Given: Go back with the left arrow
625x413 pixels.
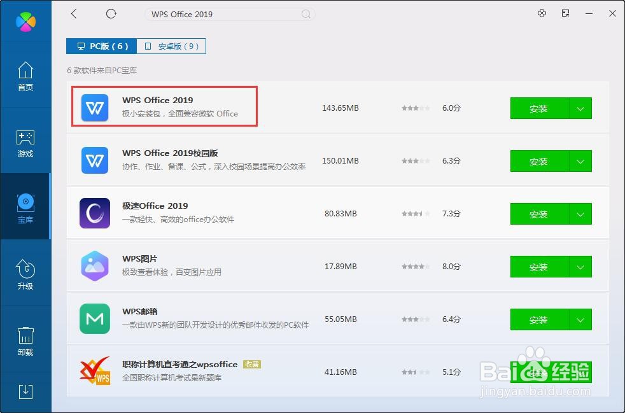Looking at the screenshot, I should coord(74,14).
